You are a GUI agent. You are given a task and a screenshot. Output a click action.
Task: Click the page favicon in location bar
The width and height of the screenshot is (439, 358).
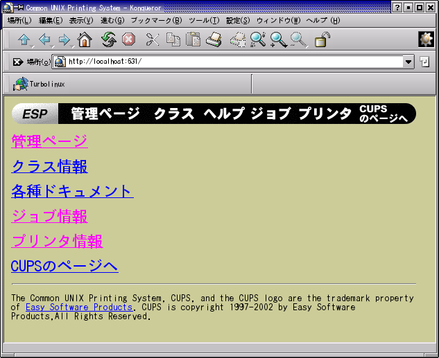pyautogui.click(x=60, y=62)
